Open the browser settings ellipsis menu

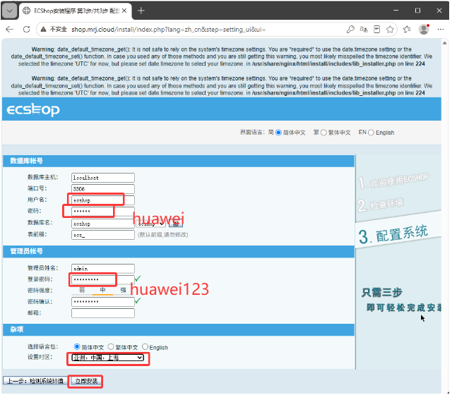441,30
